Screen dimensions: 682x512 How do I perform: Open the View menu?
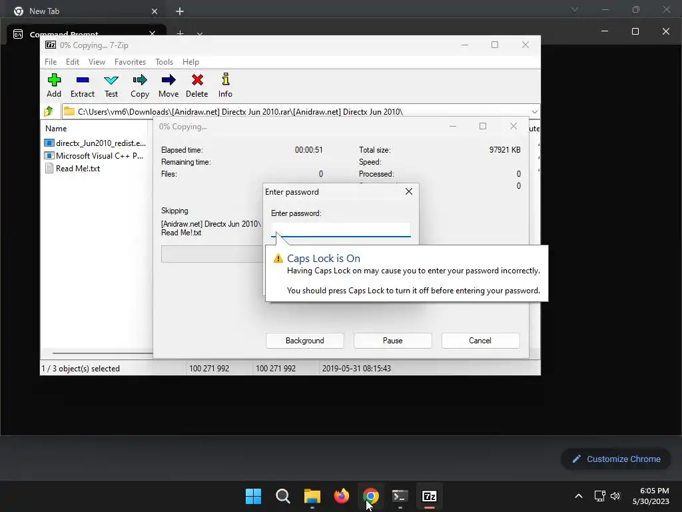tap(97, 62)
